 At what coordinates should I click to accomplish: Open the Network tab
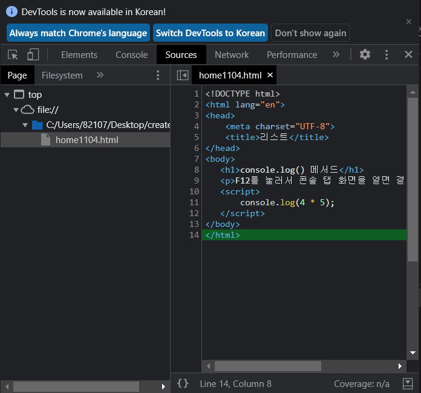[x=232, y=55]
